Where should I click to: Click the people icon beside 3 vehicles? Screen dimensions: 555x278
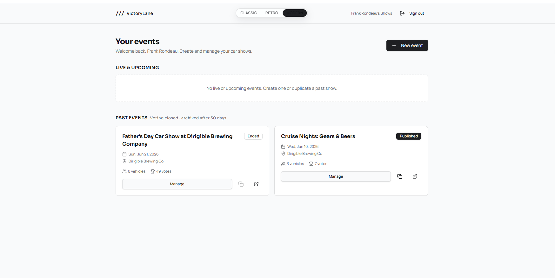point(283,164)
